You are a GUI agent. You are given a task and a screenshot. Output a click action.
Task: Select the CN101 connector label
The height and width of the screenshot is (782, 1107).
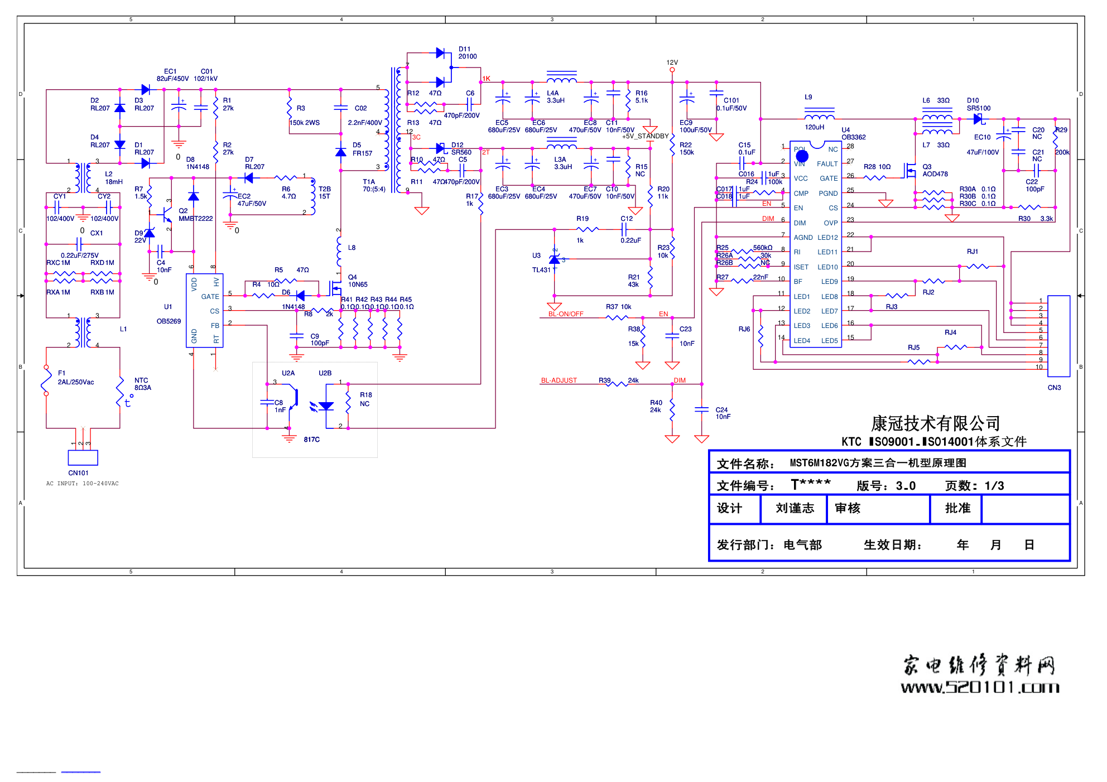point(78,473)
